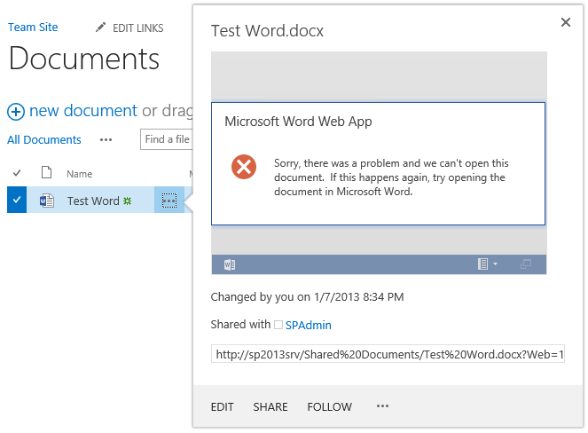
Task: Expand more views ellipsis next to All Documents
Action: pos(106,139)
